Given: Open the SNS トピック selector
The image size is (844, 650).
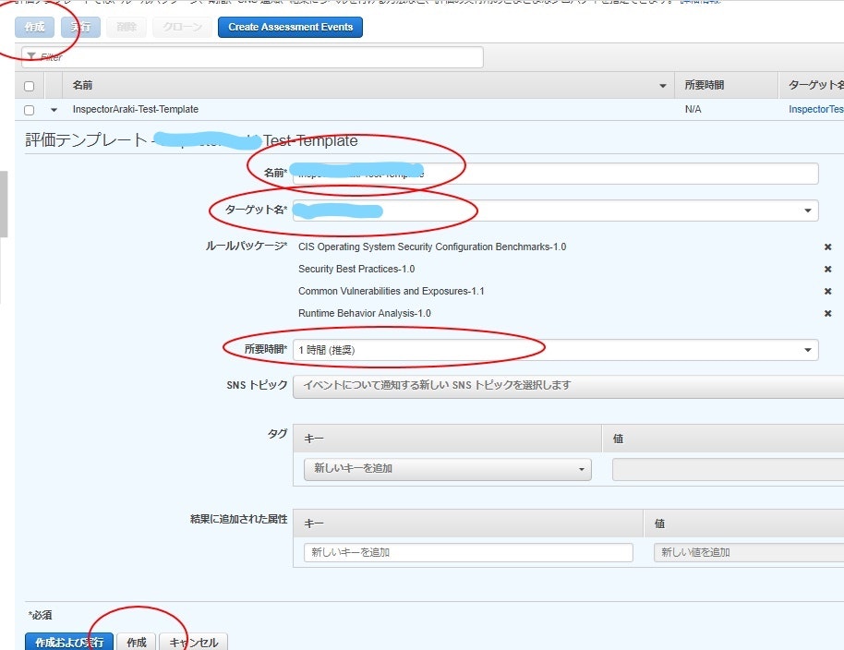Looking at the screenshot, I should click(x=569, y=386).
